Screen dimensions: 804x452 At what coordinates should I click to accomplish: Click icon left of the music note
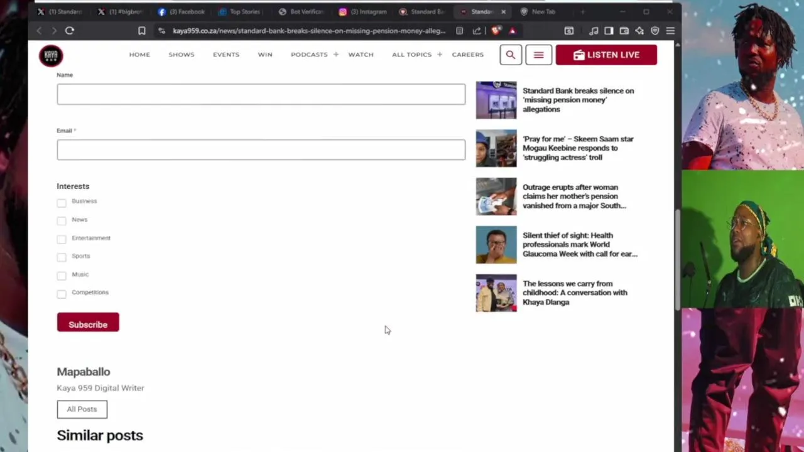click(569, 31)
